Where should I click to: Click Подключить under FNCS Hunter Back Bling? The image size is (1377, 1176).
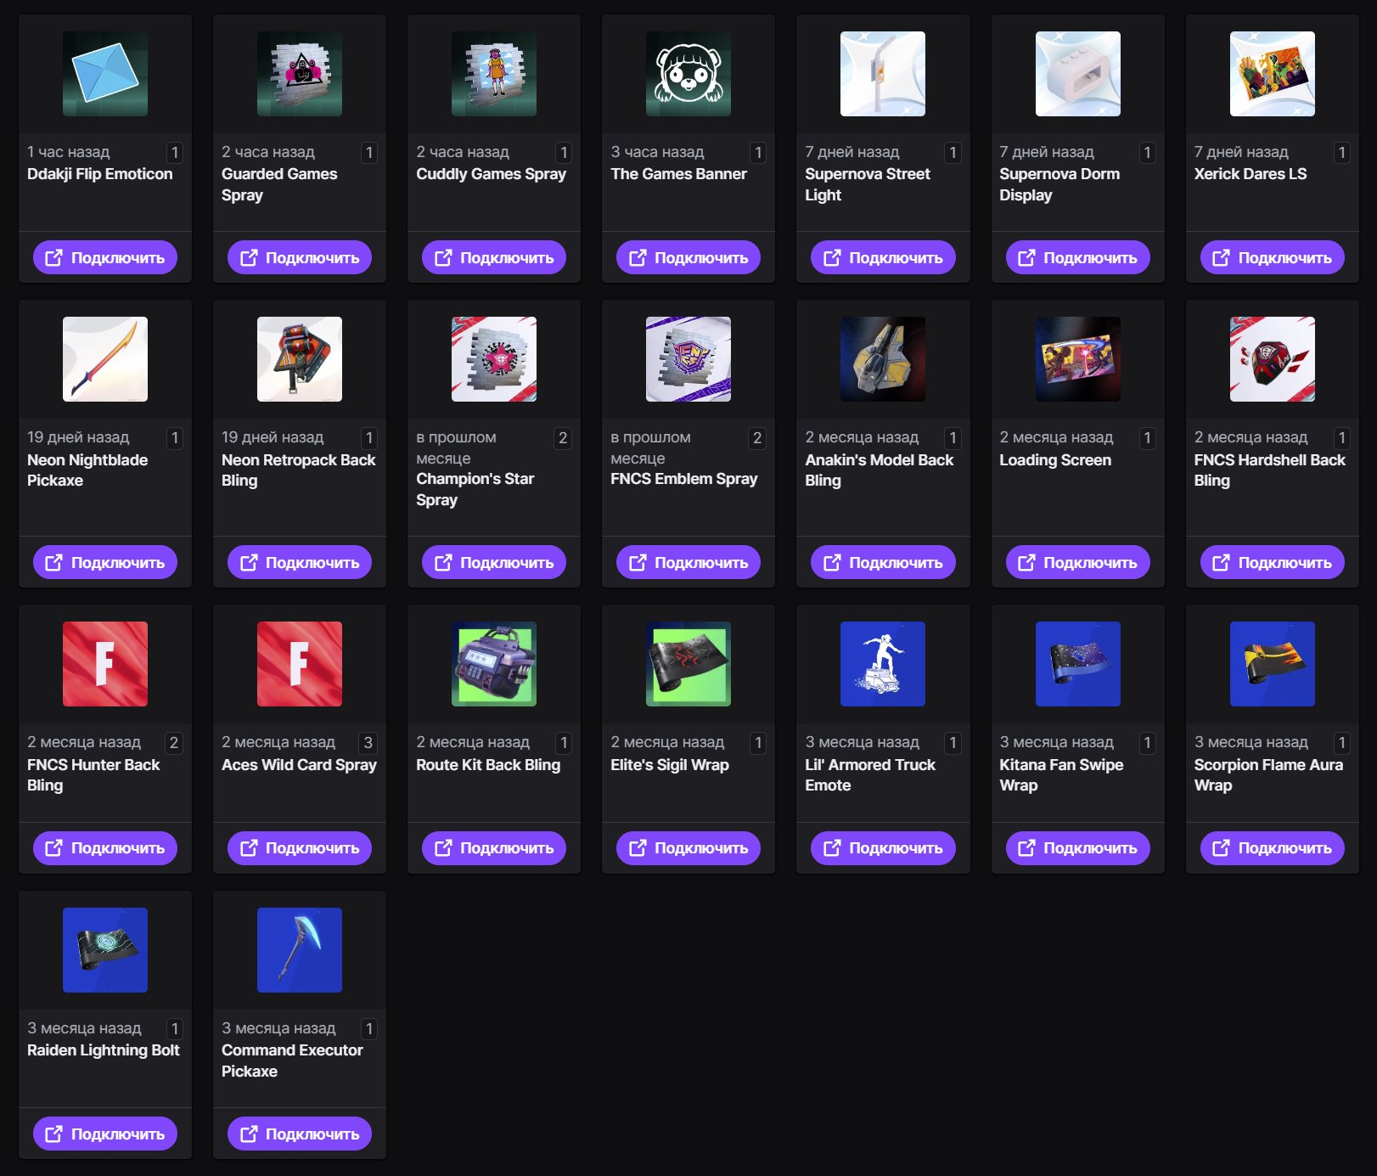click(105, 847)
